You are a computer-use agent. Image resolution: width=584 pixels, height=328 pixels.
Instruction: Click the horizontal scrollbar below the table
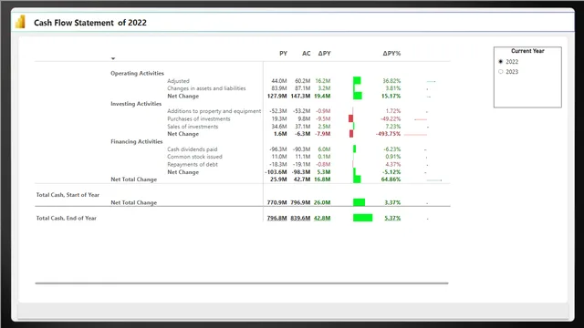point(242,283)
